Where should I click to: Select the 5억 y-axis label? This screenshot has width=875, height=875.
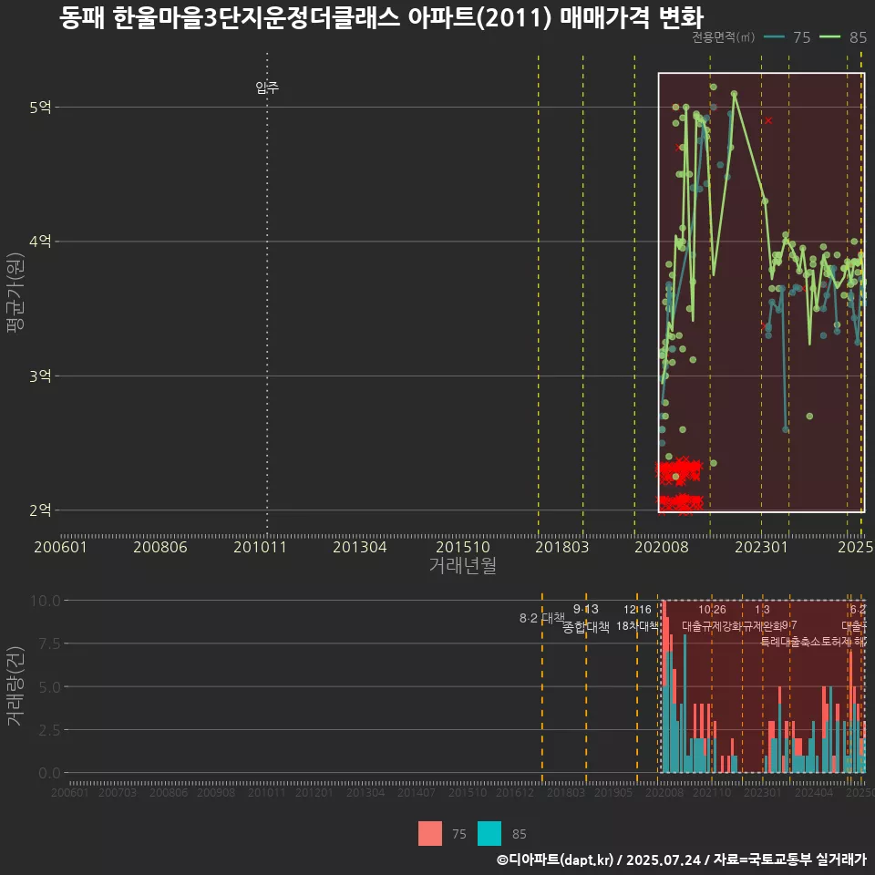click(x=40, y=108)
